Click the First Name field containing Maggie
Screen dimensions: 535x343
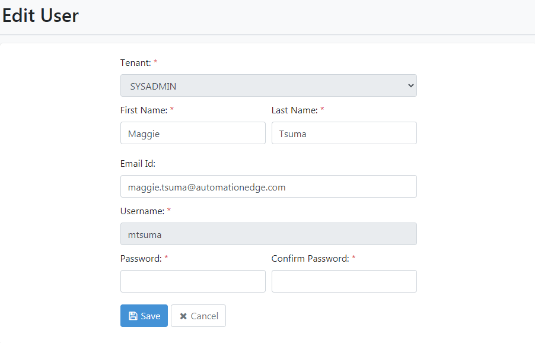tap(193, 133)
